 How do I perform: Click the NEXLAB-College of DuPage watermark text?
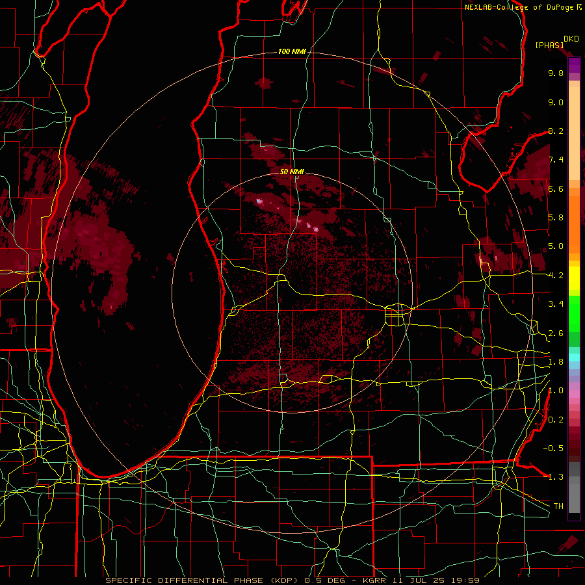click(519, 7)
